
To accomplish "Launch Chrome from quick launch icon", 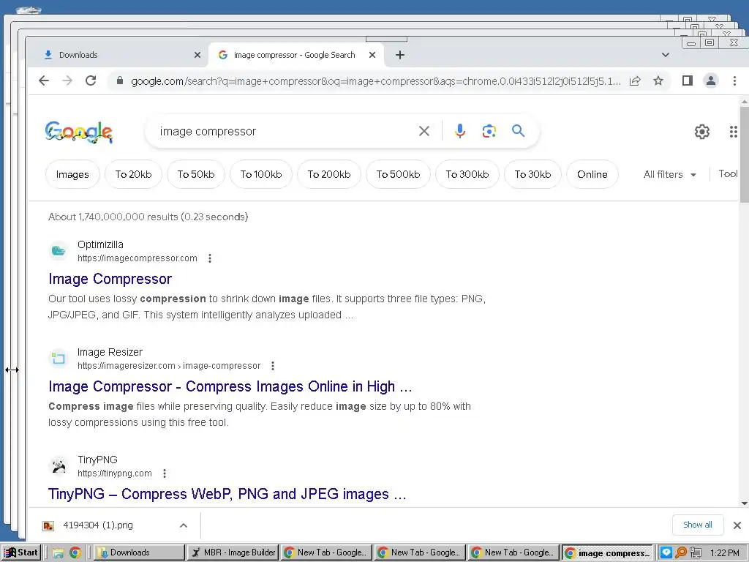I will coord(75,552).
